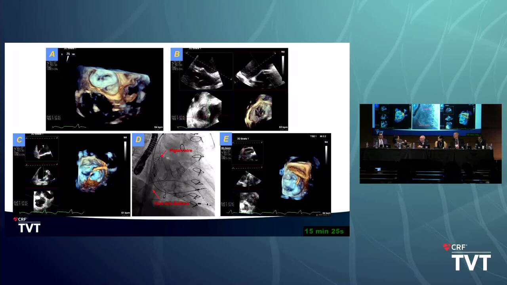Click the red 'Pigtail wire' annotation text
Screen dimensions: 507x285
click(181, 150)
